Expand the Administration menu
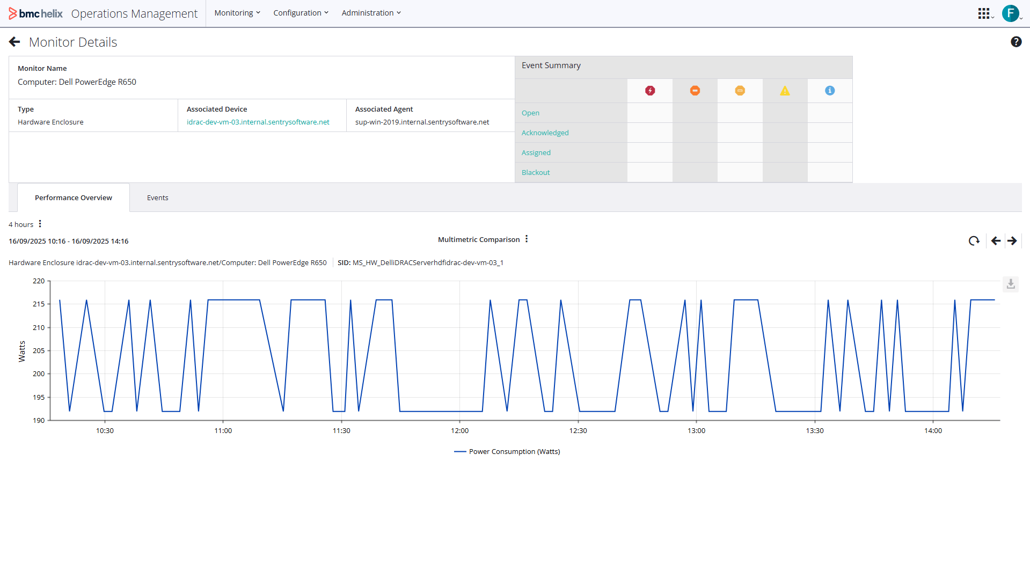 coord(371,13)
